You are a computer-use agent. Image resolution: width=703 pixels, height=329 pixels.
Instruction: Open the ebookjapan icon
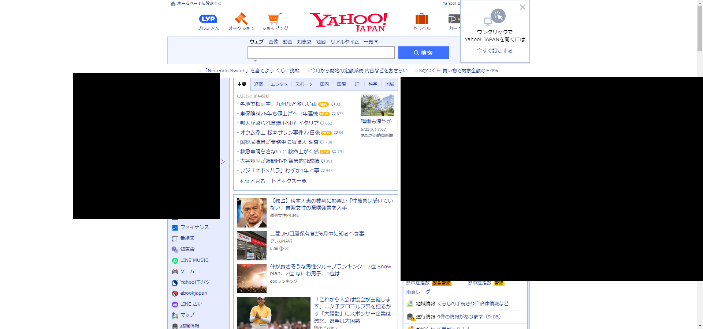pyautogui.click(x=175, y=293)
